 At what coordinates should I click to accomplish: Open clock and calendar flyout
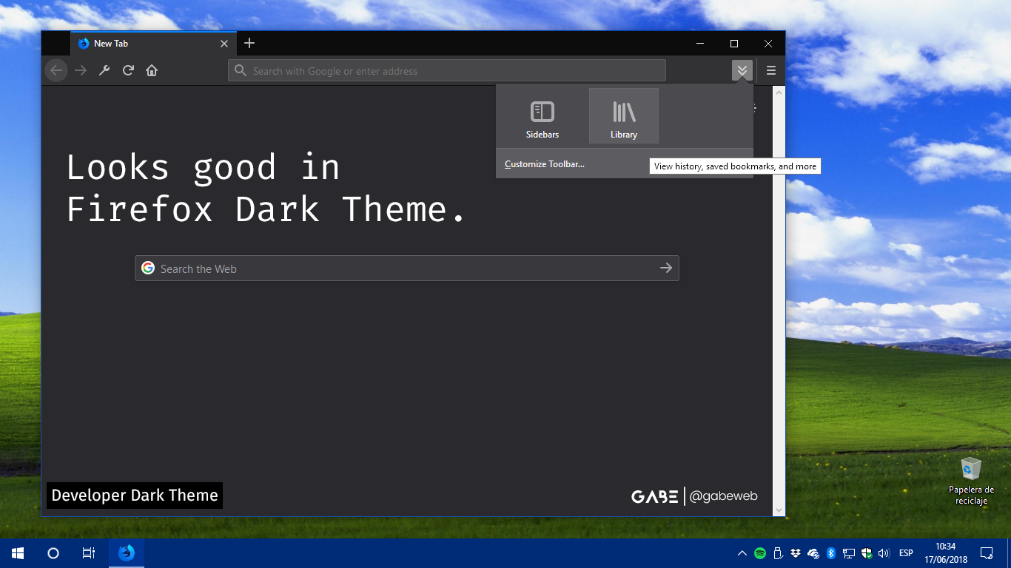coord(945,553)
